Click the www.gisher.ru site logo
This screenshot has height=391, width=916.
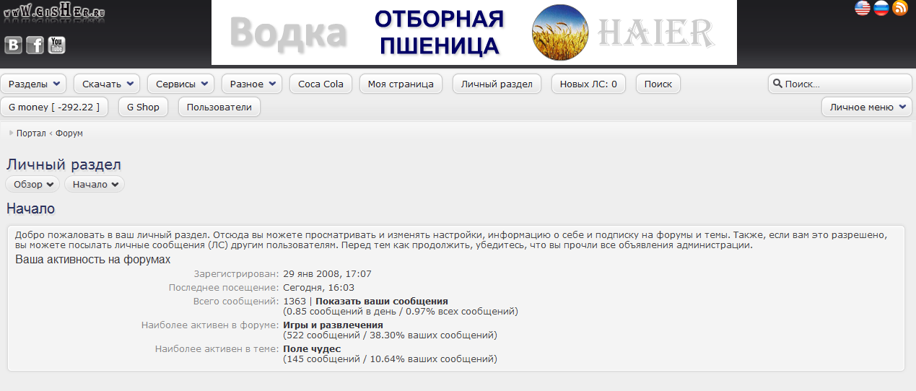[x=53, y=14]
